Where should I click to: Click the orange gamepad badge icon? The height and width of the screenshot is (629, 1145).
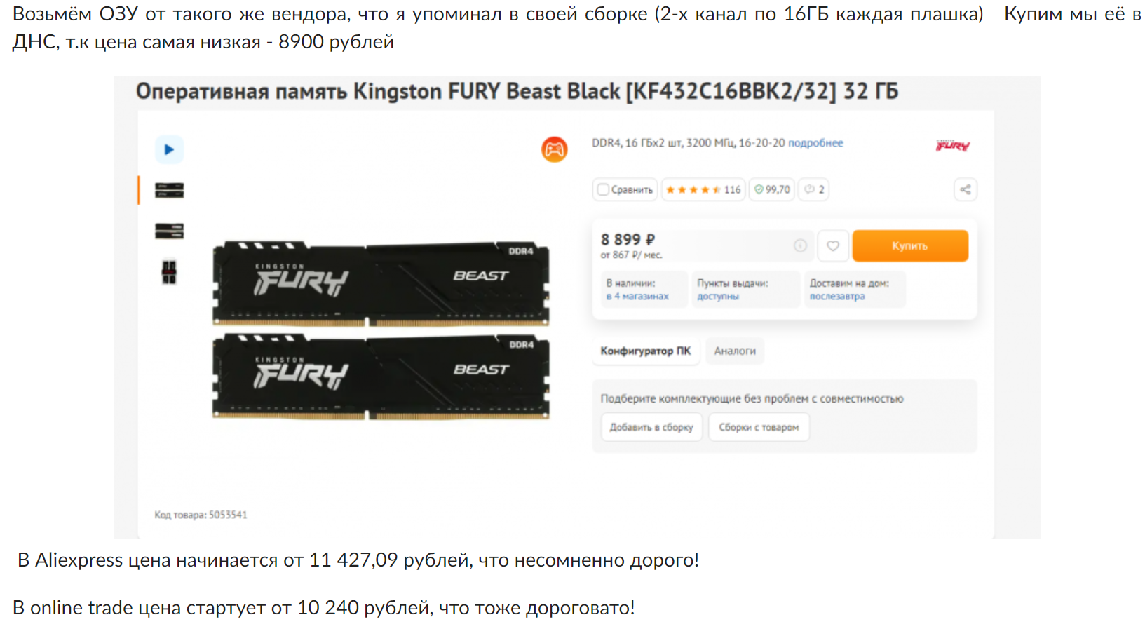[554, 149]
